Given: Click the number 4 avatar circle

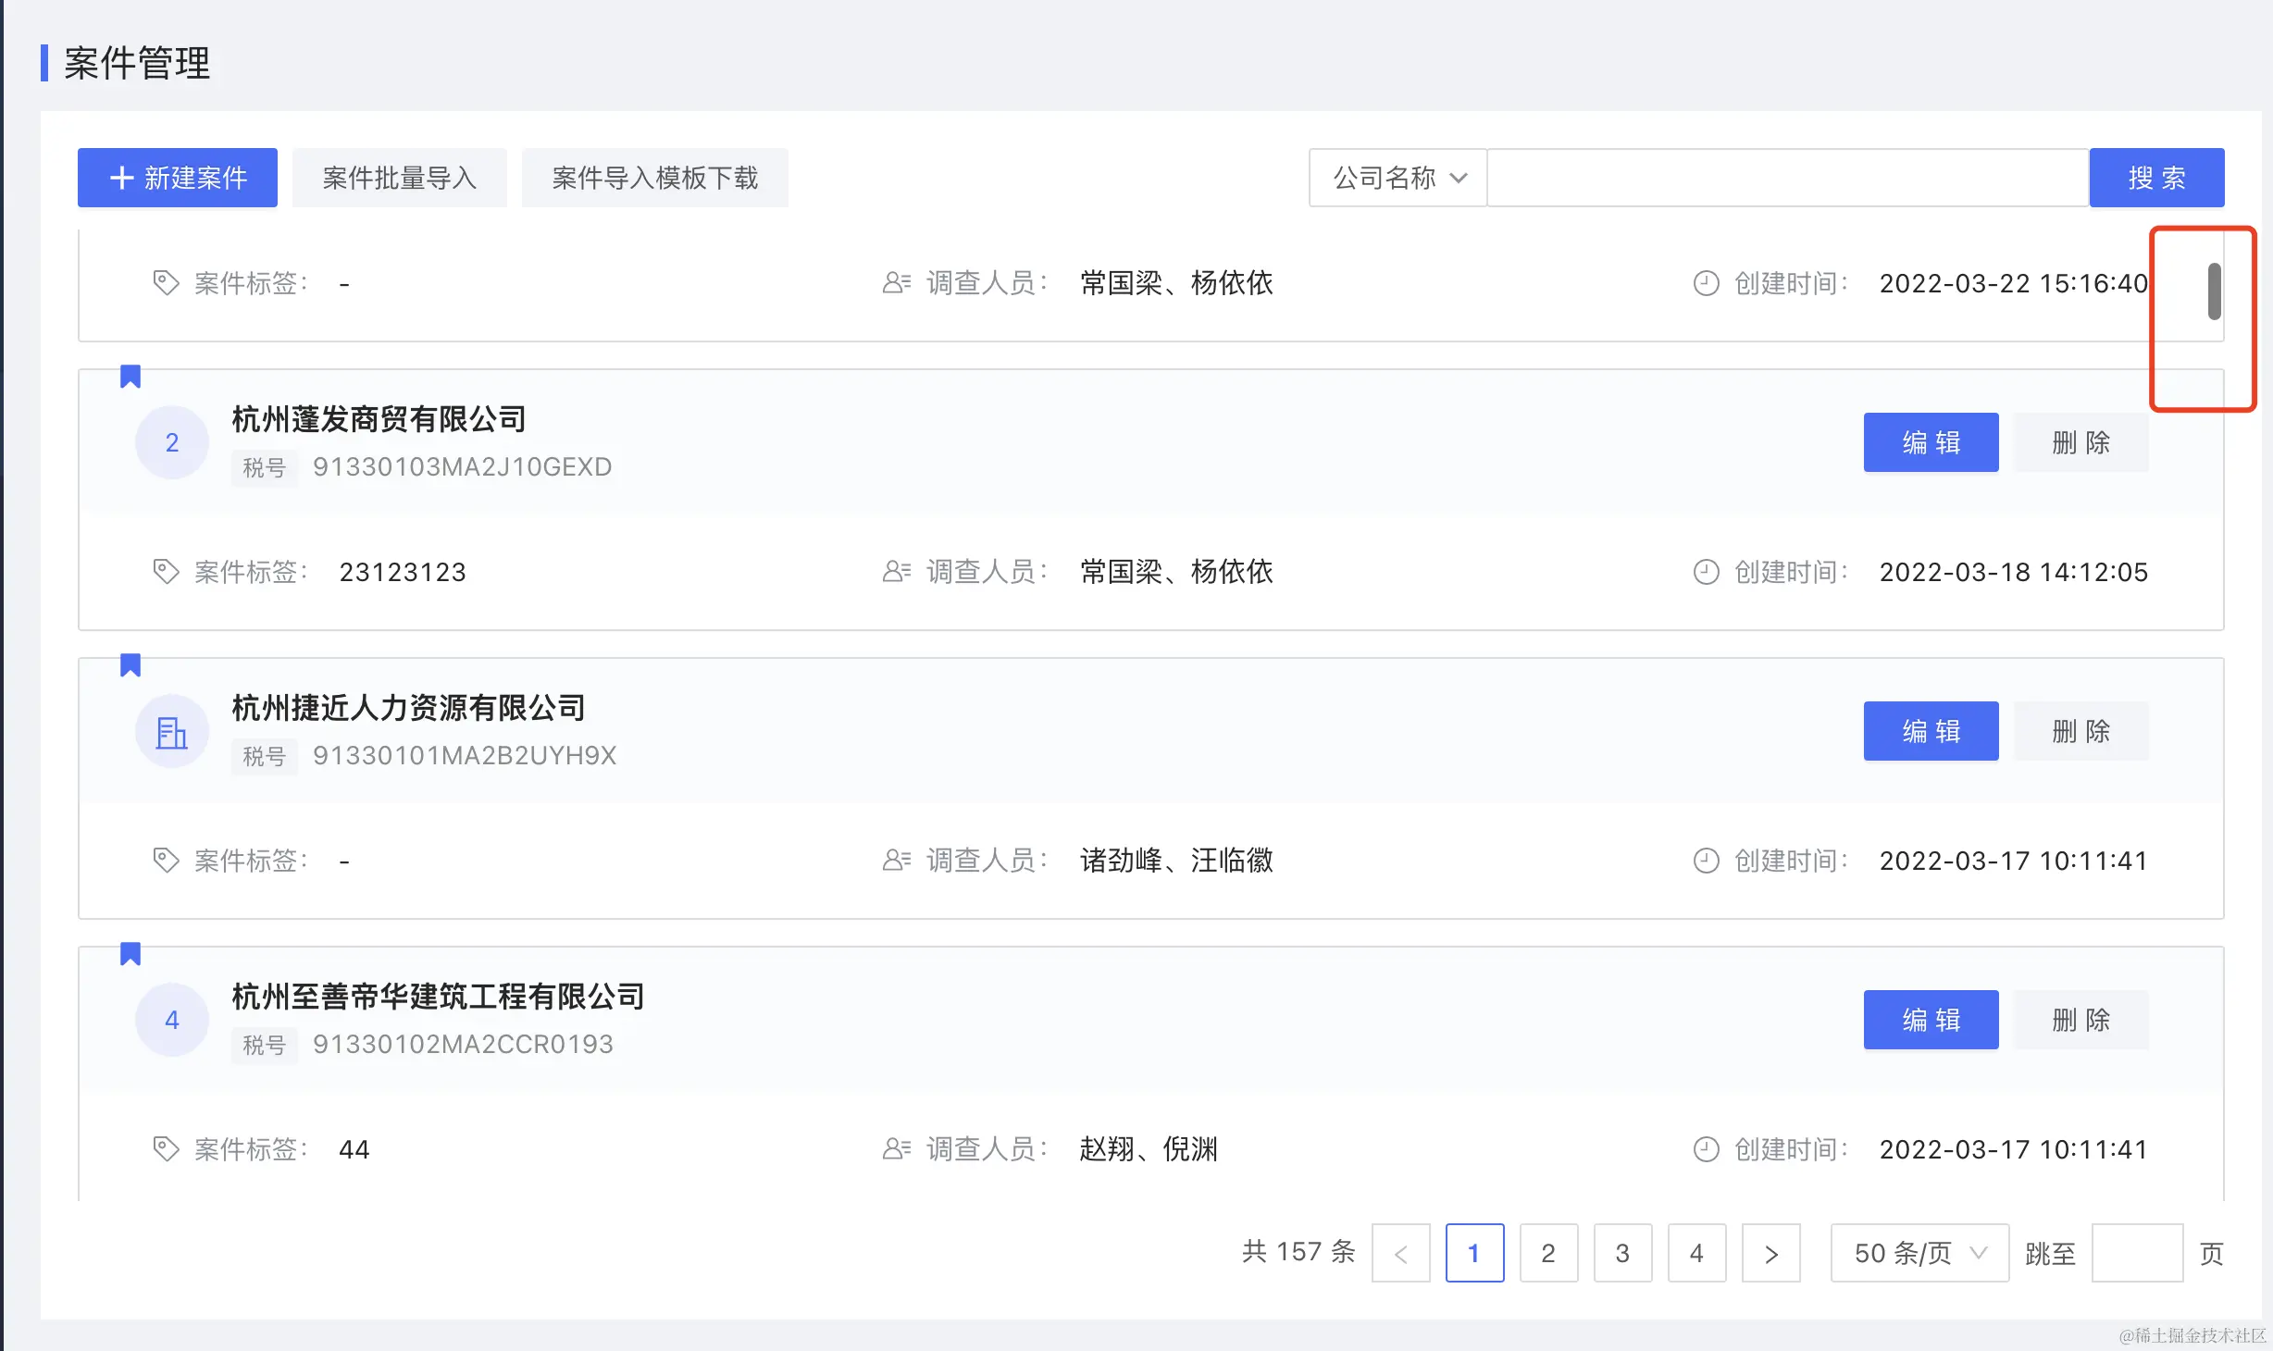Looking at the screenshot, I should 172,1021.
